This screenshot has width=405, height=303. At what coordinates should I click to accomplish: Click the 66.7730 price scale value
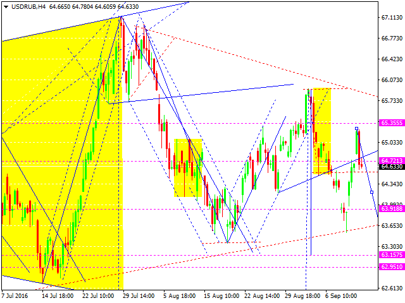click(392, 39)
